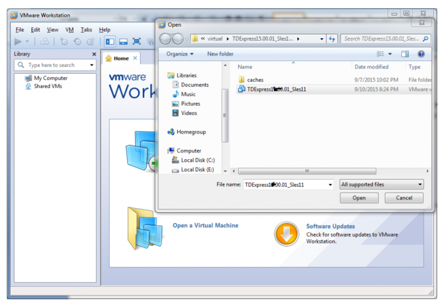Screen dimensions: 446x307
Task: Open the View menu
Action: [x=53, y=30]
